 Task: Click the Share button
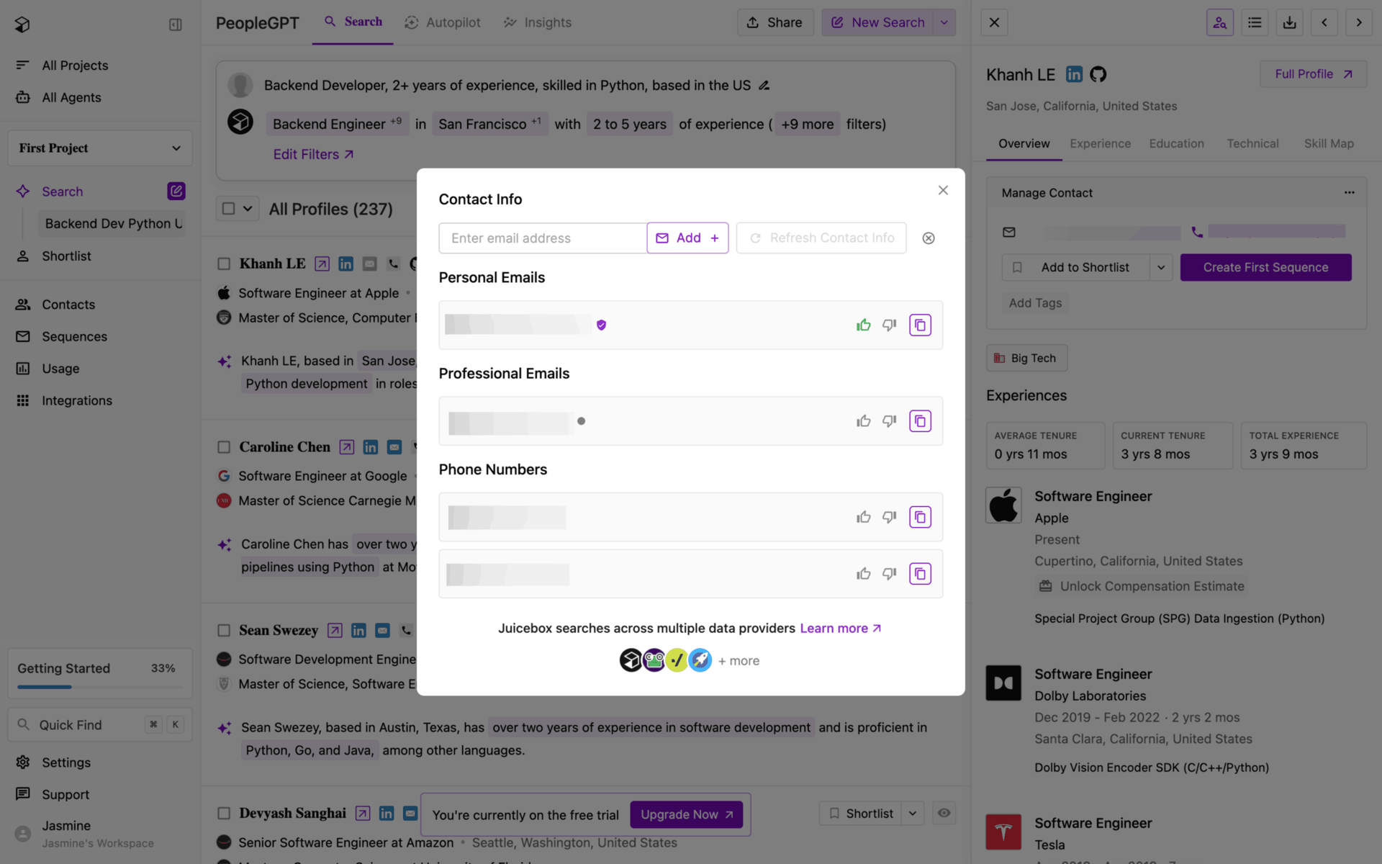point(774,22)
